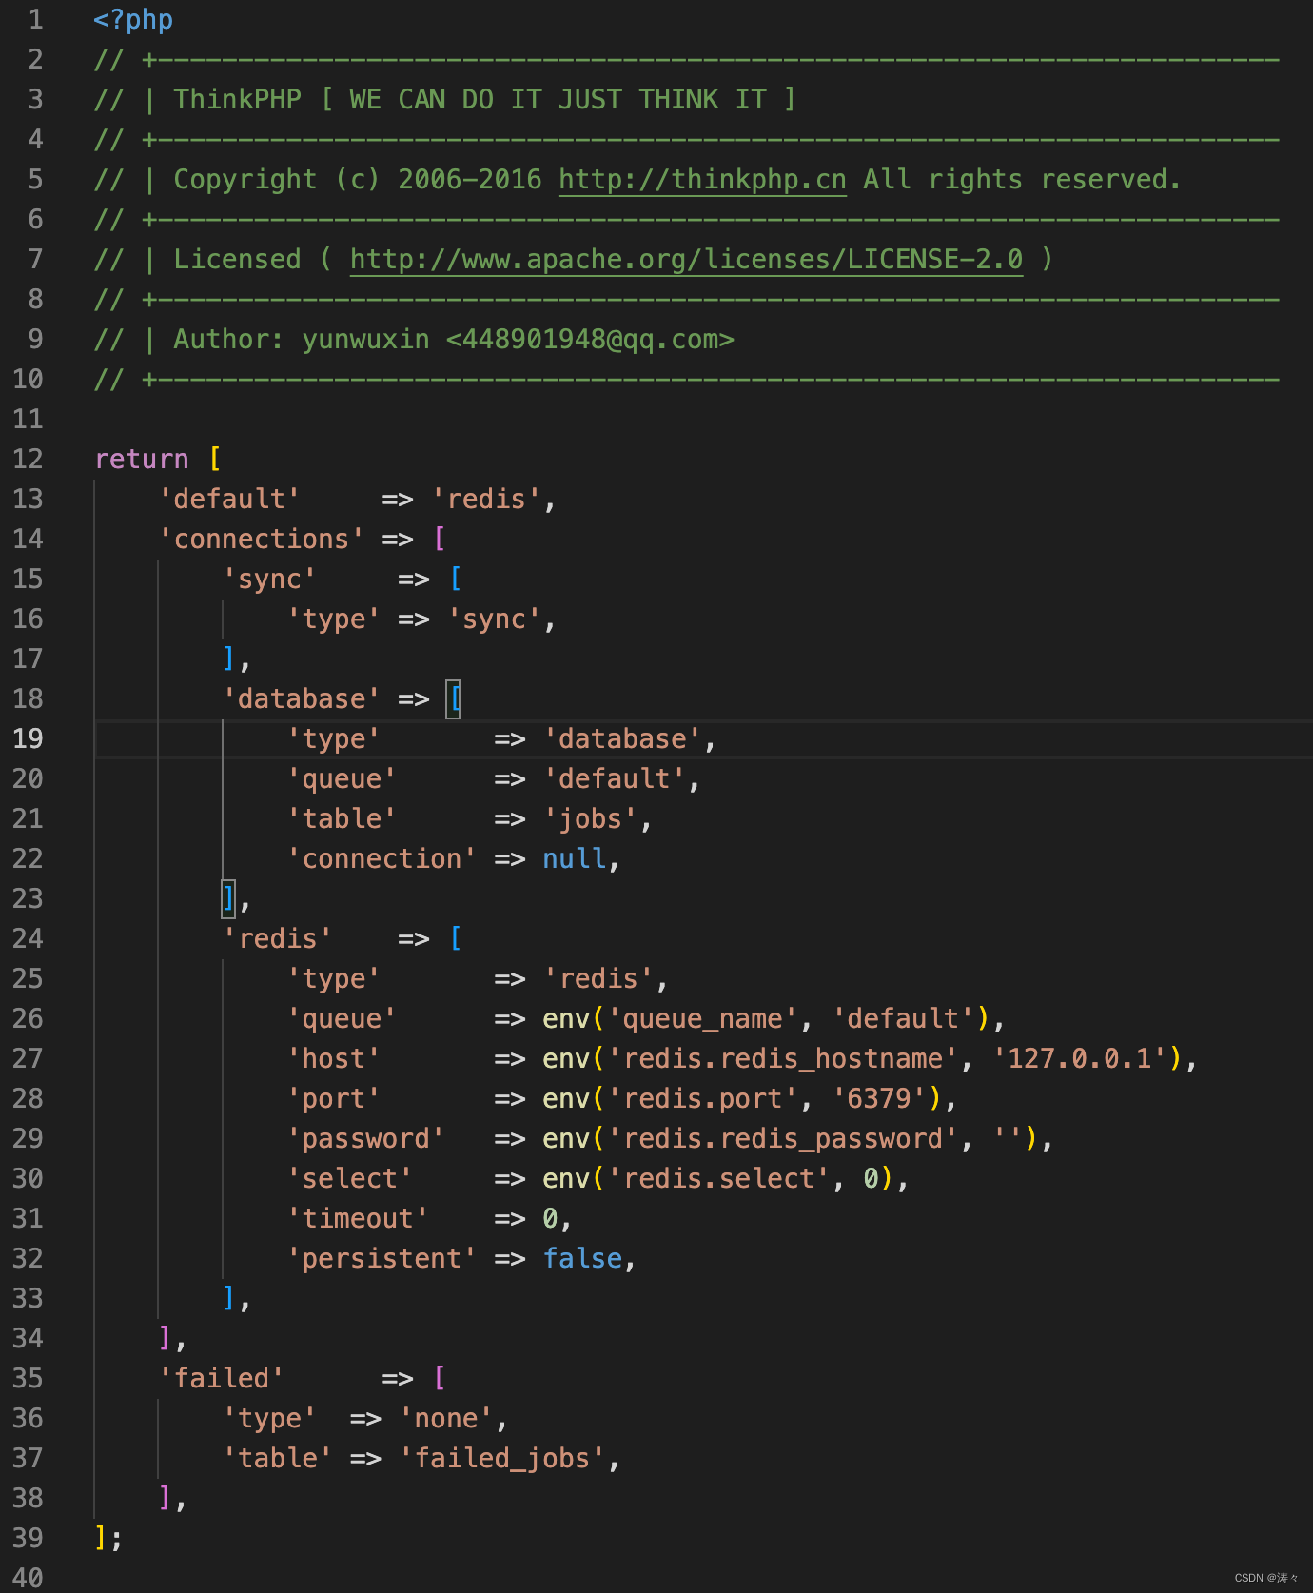
Task: Click the env call on line 26
Action: pos(566,1019)
